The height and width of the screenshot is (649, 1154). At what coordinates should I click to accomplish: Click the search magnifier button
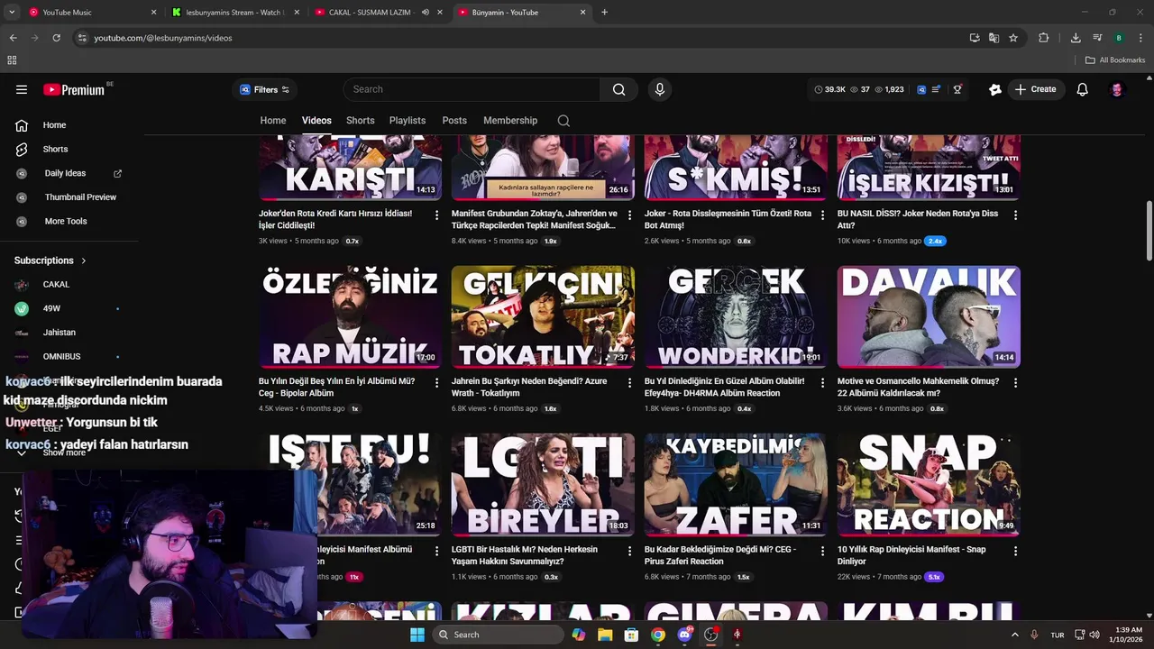point(618,89)
